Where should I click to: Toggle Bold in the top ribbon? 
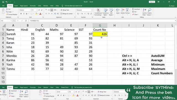click(21, 14)
